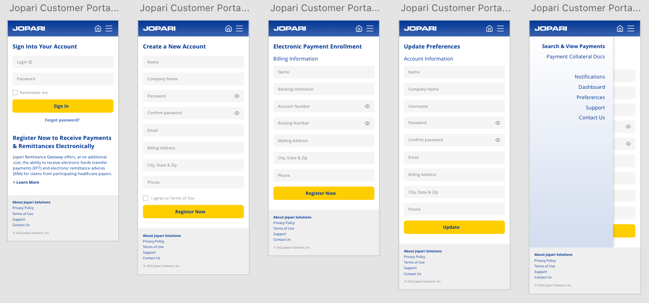The image size is (649, 303).
Task: Click home icon on Create a New Account screen
Action: (x=228, y=28)
